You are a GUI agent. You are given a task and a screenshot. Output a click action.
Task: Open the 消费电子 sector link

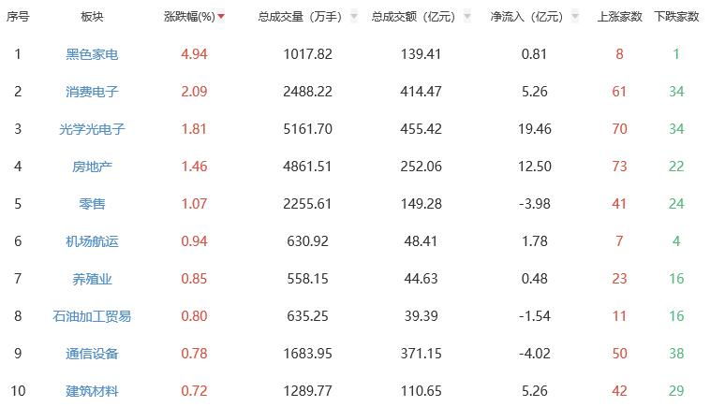92,92
